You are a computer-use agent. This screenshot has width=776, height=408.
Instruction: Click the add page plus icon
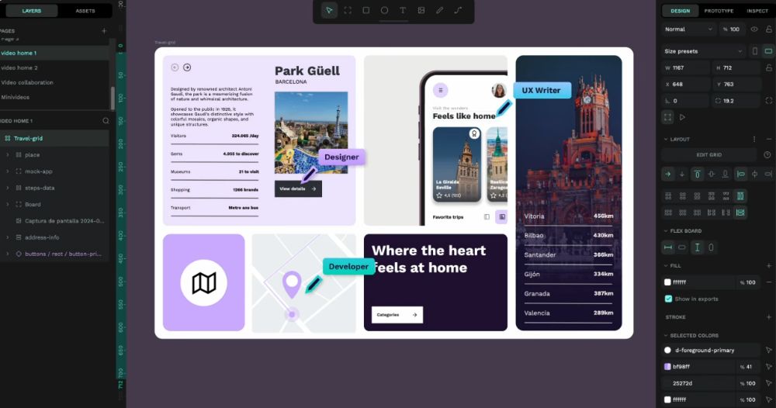pyautogui.click(x=105, y=31)
